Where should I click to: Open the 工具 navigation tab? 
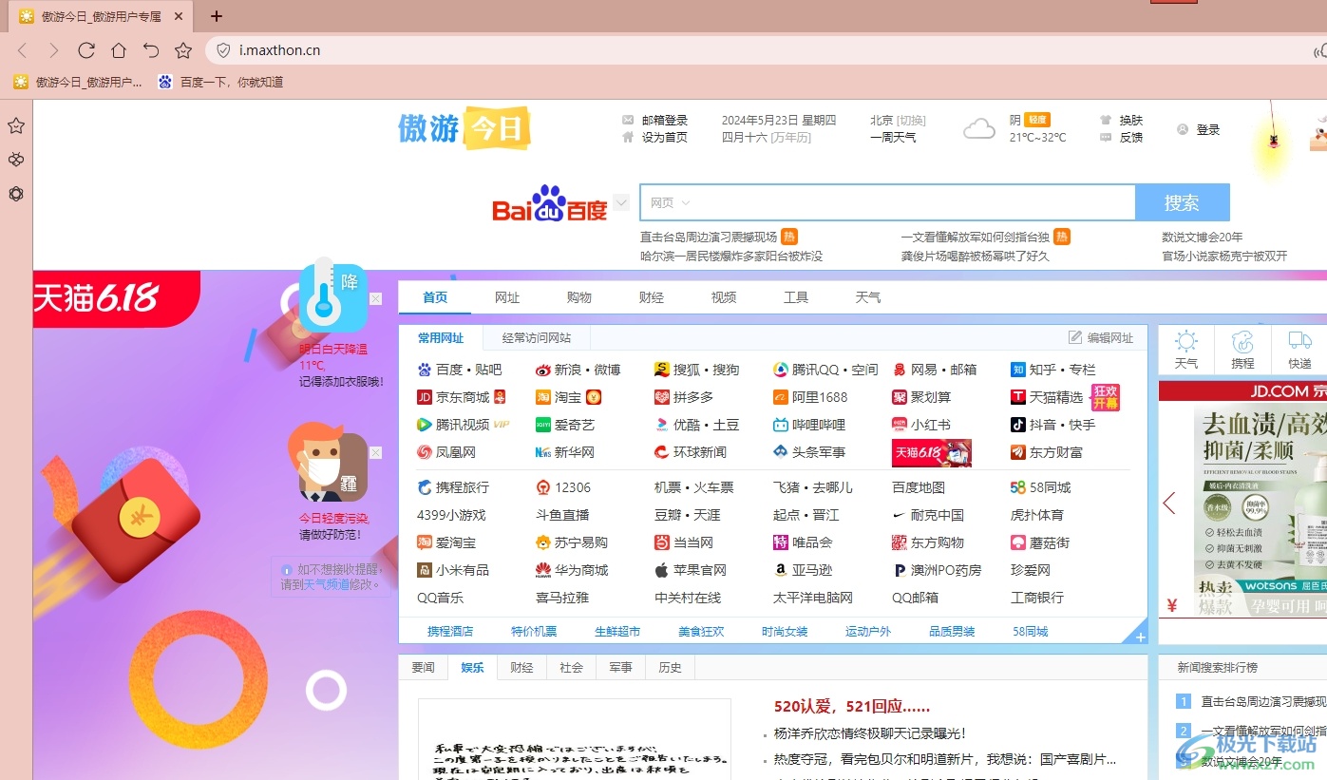pos(796,297)
